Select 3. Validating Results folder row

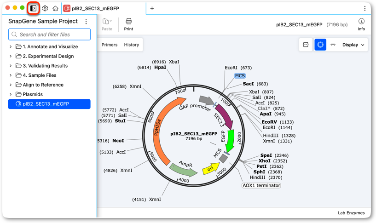pyautogui.click(x=49, y=66)
